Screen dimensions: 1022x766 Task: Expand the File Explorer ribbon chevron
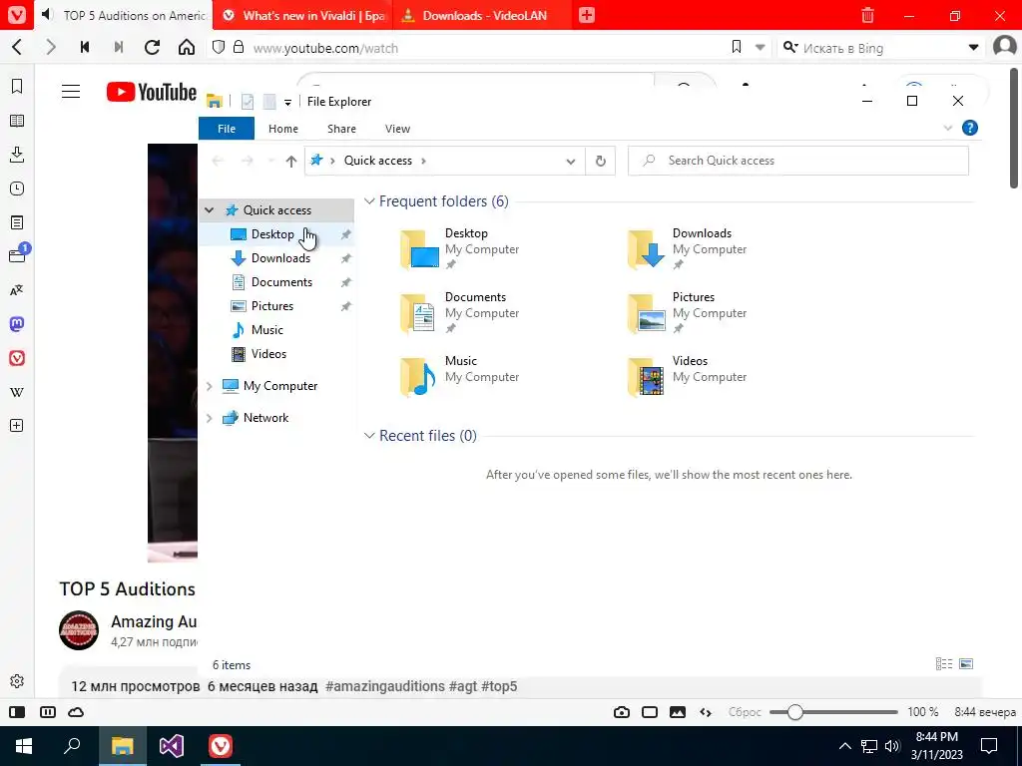[948, 129]
